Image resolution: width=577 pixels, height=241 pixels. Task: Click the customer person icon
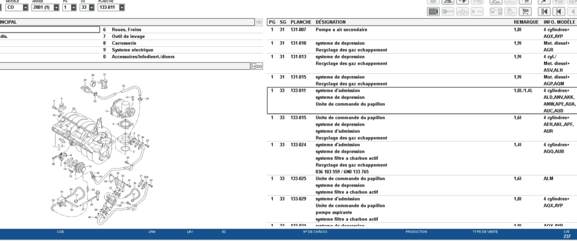pos(510,12)
